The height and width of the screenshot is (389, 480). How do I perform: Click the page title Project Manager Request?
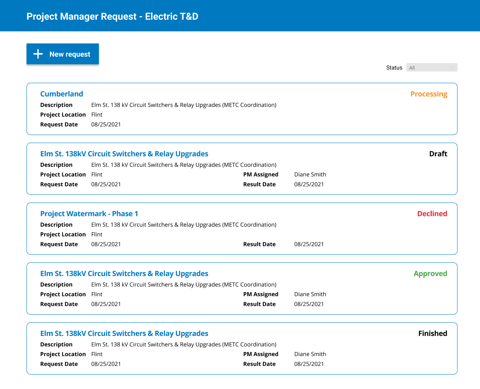click(112, 16)
